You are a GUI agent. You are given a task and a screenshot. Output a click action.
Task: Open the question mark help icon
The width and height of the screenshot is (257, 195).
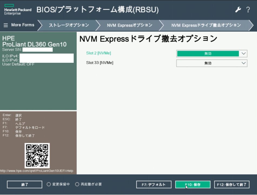[248, 10]
